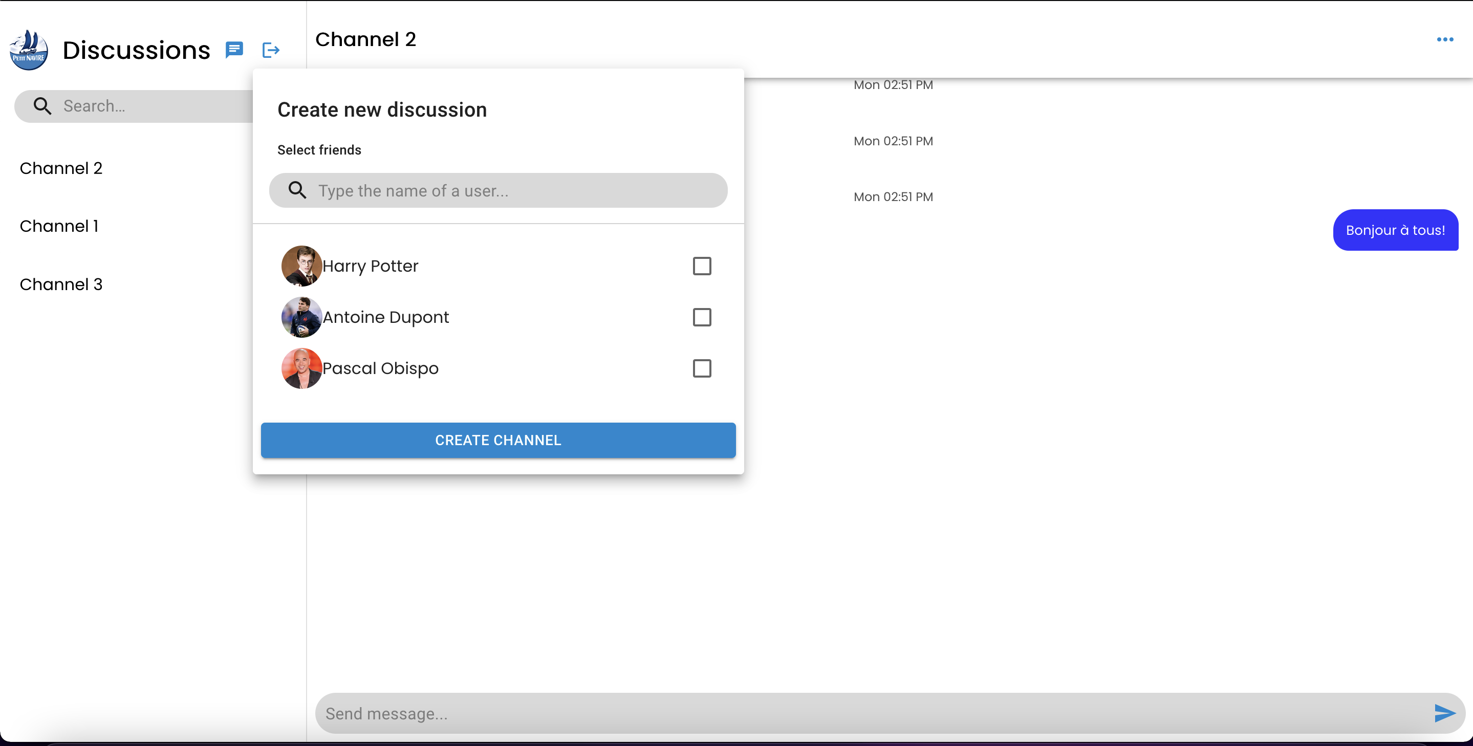The width and height of the screenshot is (1473, 746).
Task: Click the Send message input field
Action: click(858, 713)
